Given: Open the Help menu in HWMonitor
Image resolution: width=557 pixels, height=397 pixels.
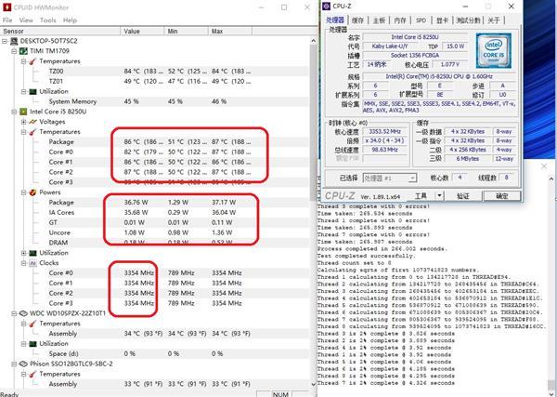Looking at the screenshot, I should pyautogui.click(x=70, y=20).
